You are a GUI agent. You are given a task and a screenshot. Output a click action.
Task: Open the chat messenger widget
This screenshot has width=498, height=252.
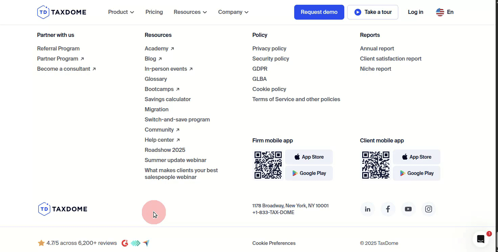(x=481, y=239)
